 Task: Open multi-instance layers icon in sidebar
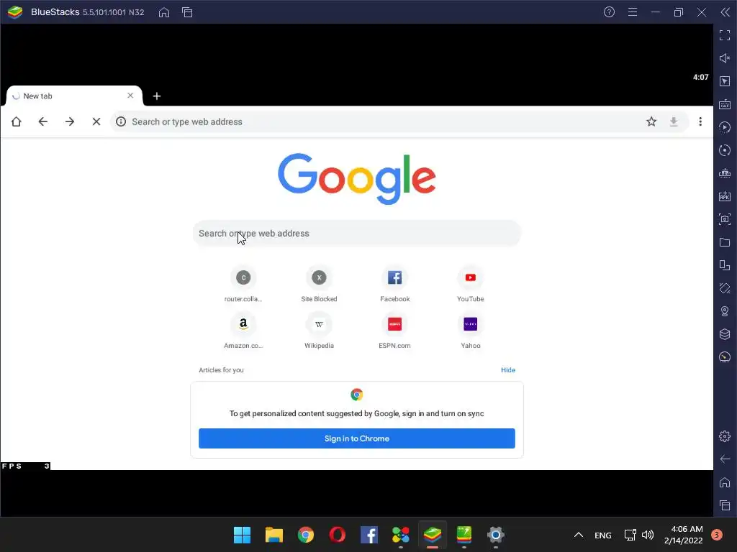pos(725,334)
